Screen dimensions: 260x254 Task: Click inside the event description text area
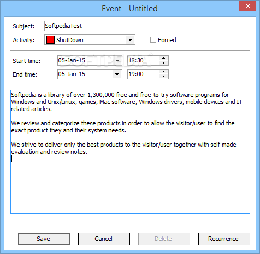click(130, 152)
